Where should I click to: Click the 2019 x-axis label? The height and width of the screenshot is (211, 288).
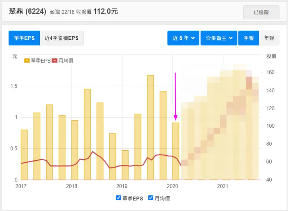click(122, 186)
